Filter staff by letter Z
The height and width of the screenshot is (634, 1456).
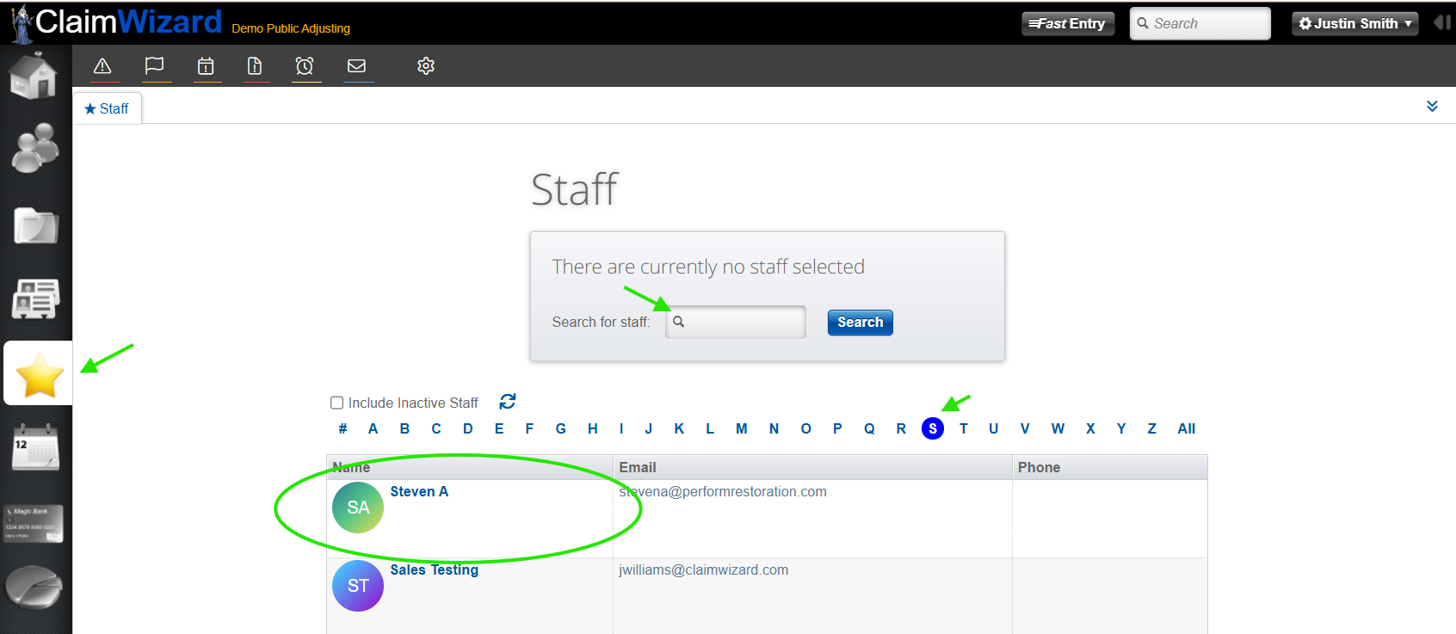pyautogui.click(x=1151, y=428)
